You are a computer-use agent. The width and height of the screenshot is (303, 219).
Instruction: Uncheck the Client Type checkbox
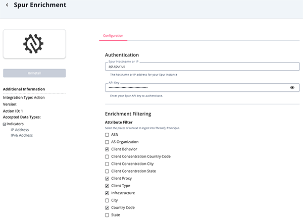pyautogui.click(x=107, y=186)
